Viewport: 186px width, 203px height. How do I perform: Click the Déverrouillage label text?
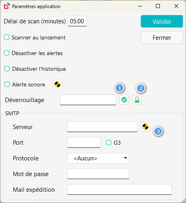tap(25, 100)
